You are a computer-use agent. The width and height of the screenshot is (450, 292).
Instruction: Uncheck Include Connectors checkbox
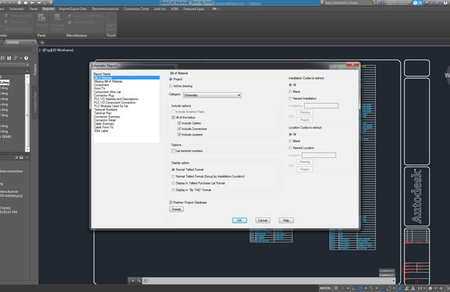click(x=179, y=129)
